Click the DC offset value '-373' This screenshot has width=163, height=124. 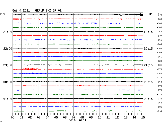[159, 86]
